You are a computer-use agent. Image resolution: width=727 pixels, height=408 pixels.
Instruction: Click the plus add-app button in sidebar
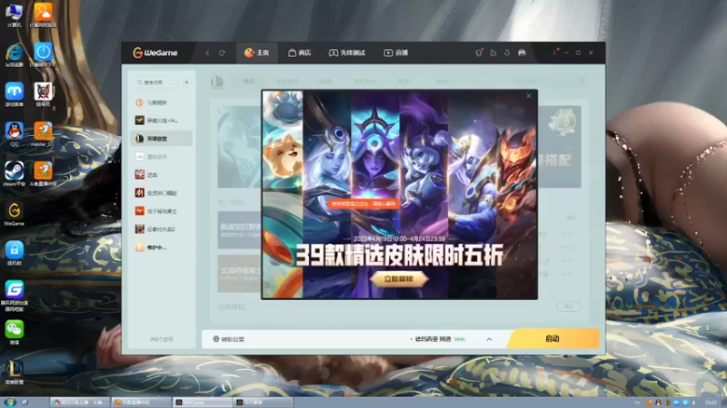pos(186,83)
